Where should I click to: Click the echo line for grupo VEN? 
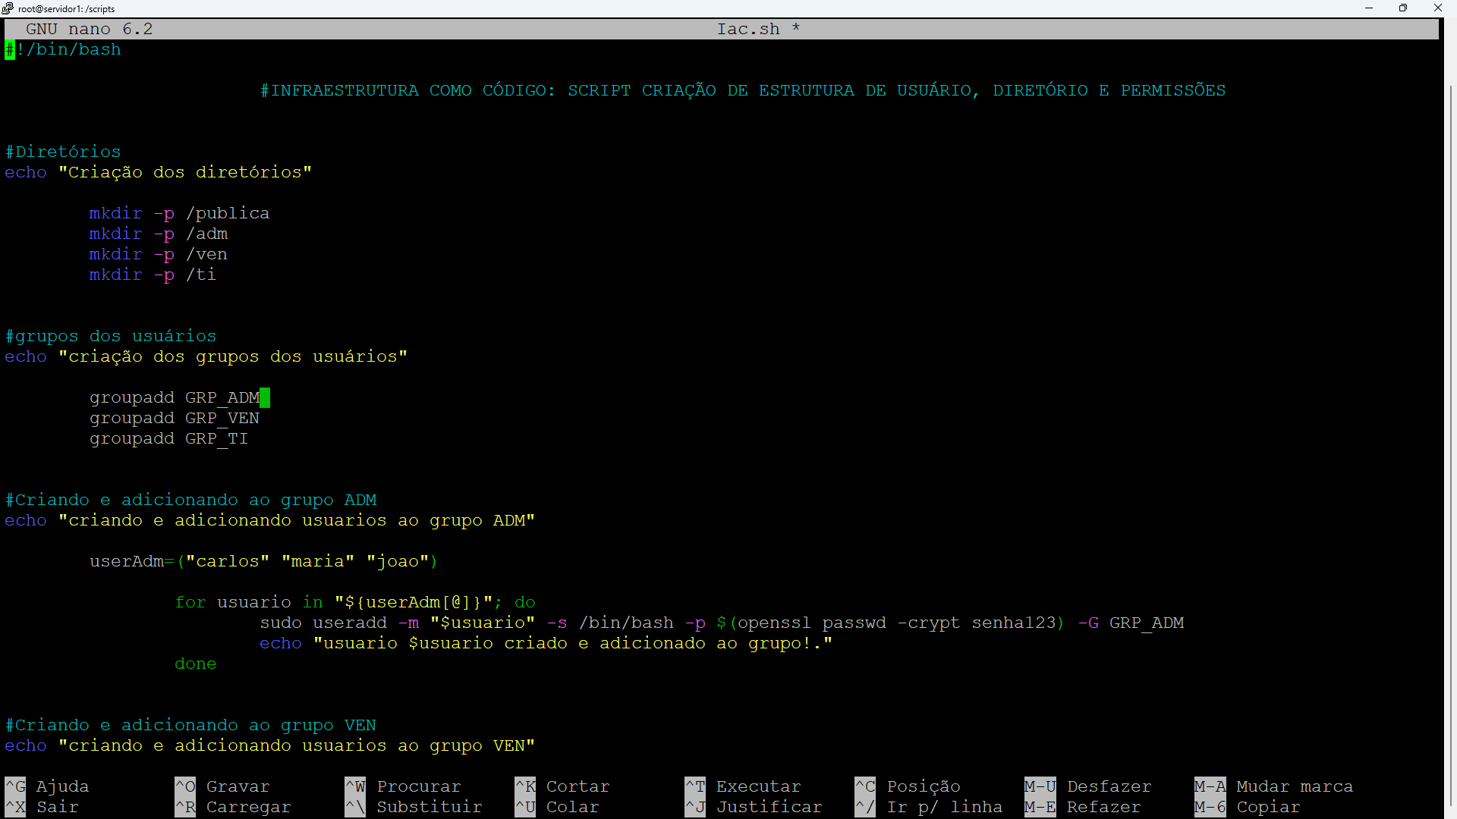[270, 745]
